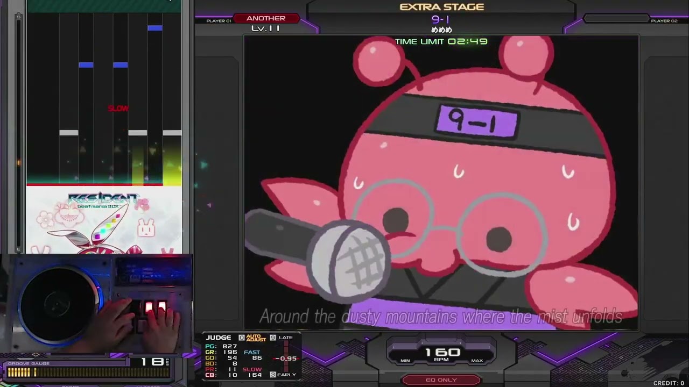Image resolution: width=689 pixels, height=387 pixels.
Task: Click the artist name めめめ
Action: (441, 31)
